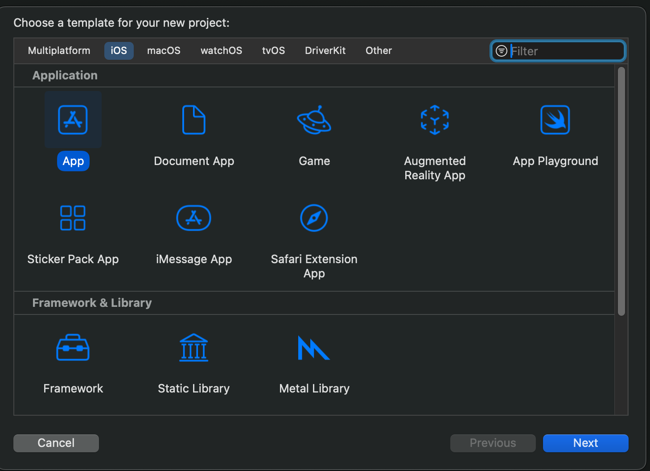650x471 pixels.
Task: Click the "Framework & Library" section header
Action: (x=92, y=303)
